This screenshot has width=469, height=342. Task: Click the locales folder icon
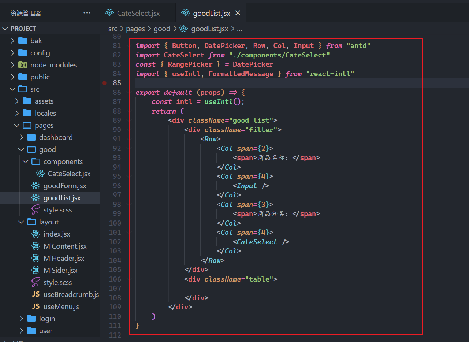pos(27,113)
